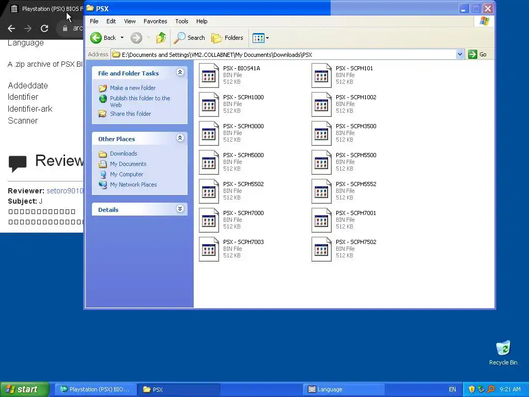Click browser reload button
This screenshot has height=397, width=529.
coord(44,28)
